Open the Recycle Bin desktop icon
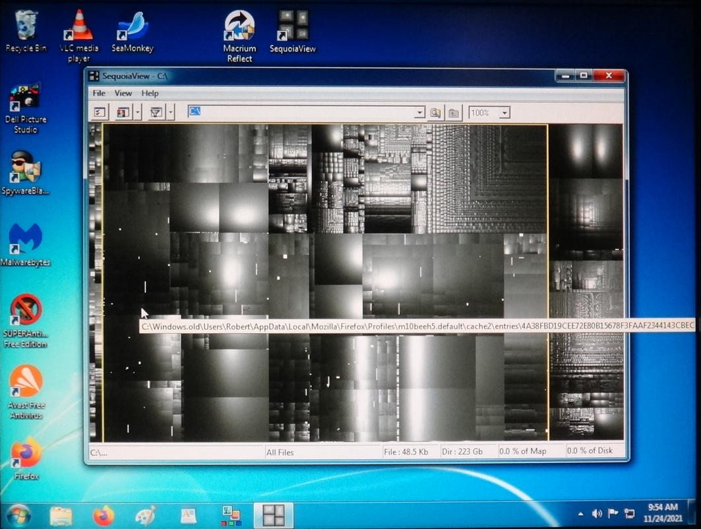 [26, 31]
